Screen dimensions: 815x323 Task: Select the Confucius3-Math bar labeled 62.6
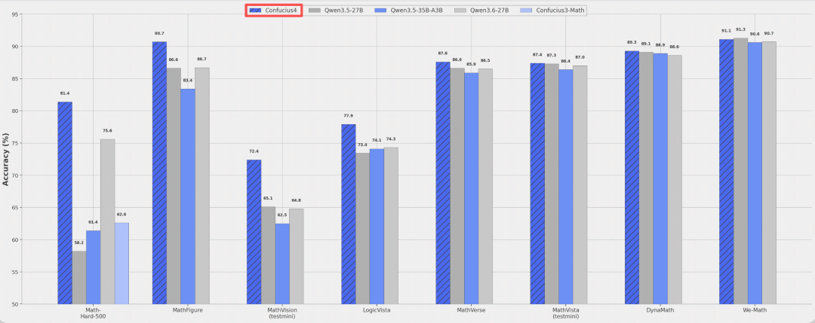pos(121,264)
